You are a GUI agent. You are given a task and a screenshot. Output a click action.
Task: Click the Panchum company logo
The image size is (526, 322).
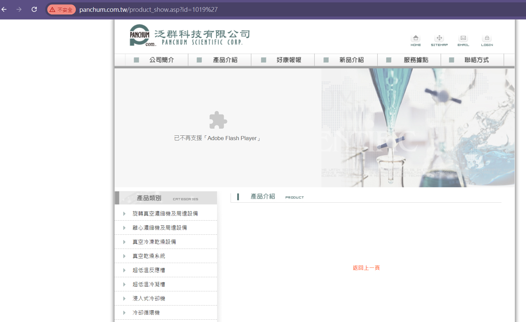point(190,35)
